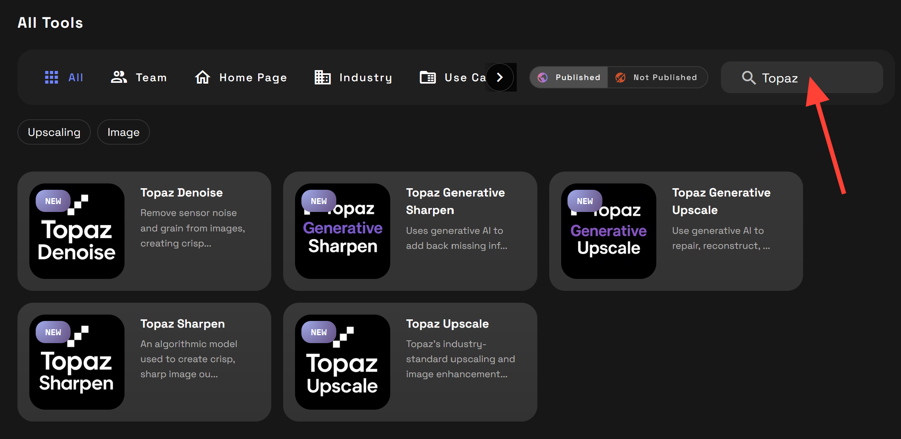Open the Topaz Generative Sharpen title

tap(455, 201)
